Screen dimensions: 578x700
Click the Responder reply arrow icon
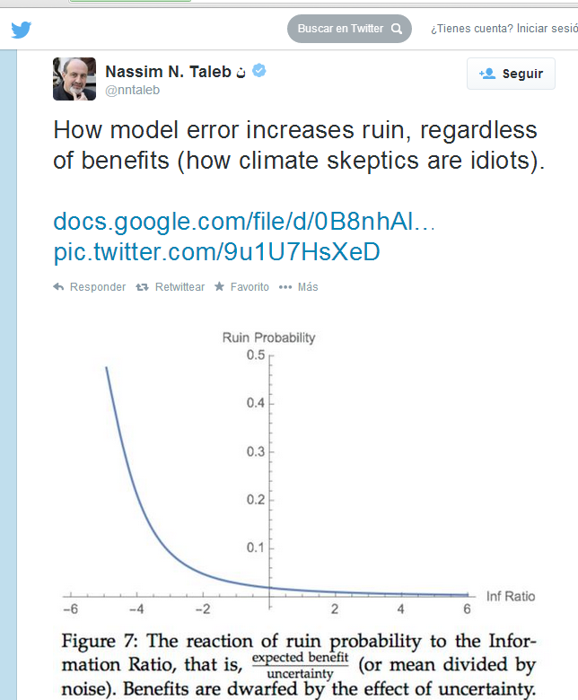[59, 287]
